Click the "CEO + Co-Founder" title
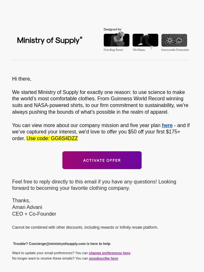This screenshot has height=272, width=204. coord(34,214)
